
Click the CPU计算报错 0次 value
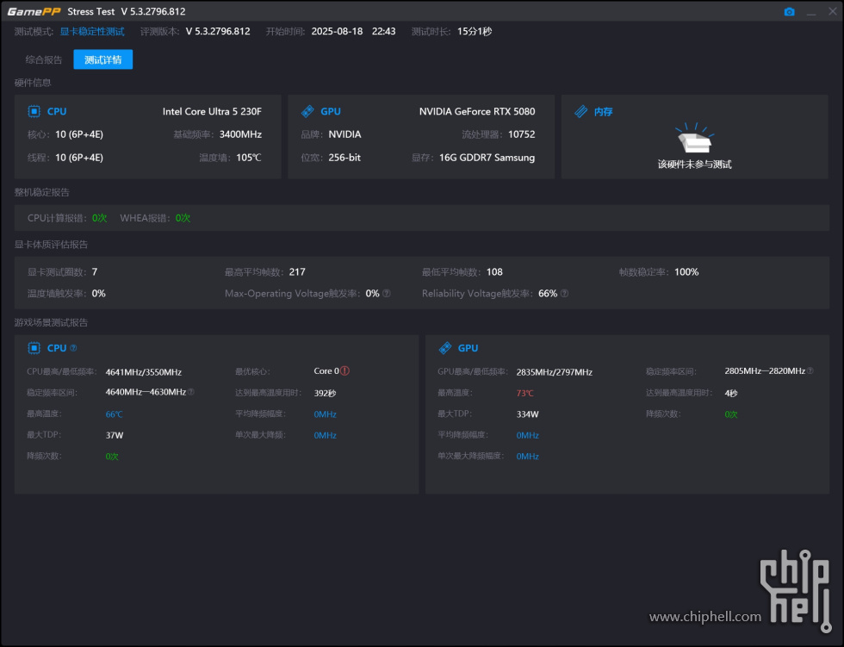100,218
